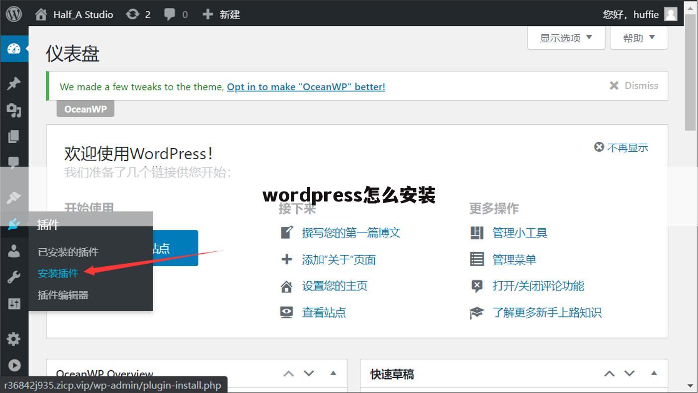Image resolution: width=698 pixels, height=393 pixels.
Task: Click the view-site screen icon
Action: [287, 312]
